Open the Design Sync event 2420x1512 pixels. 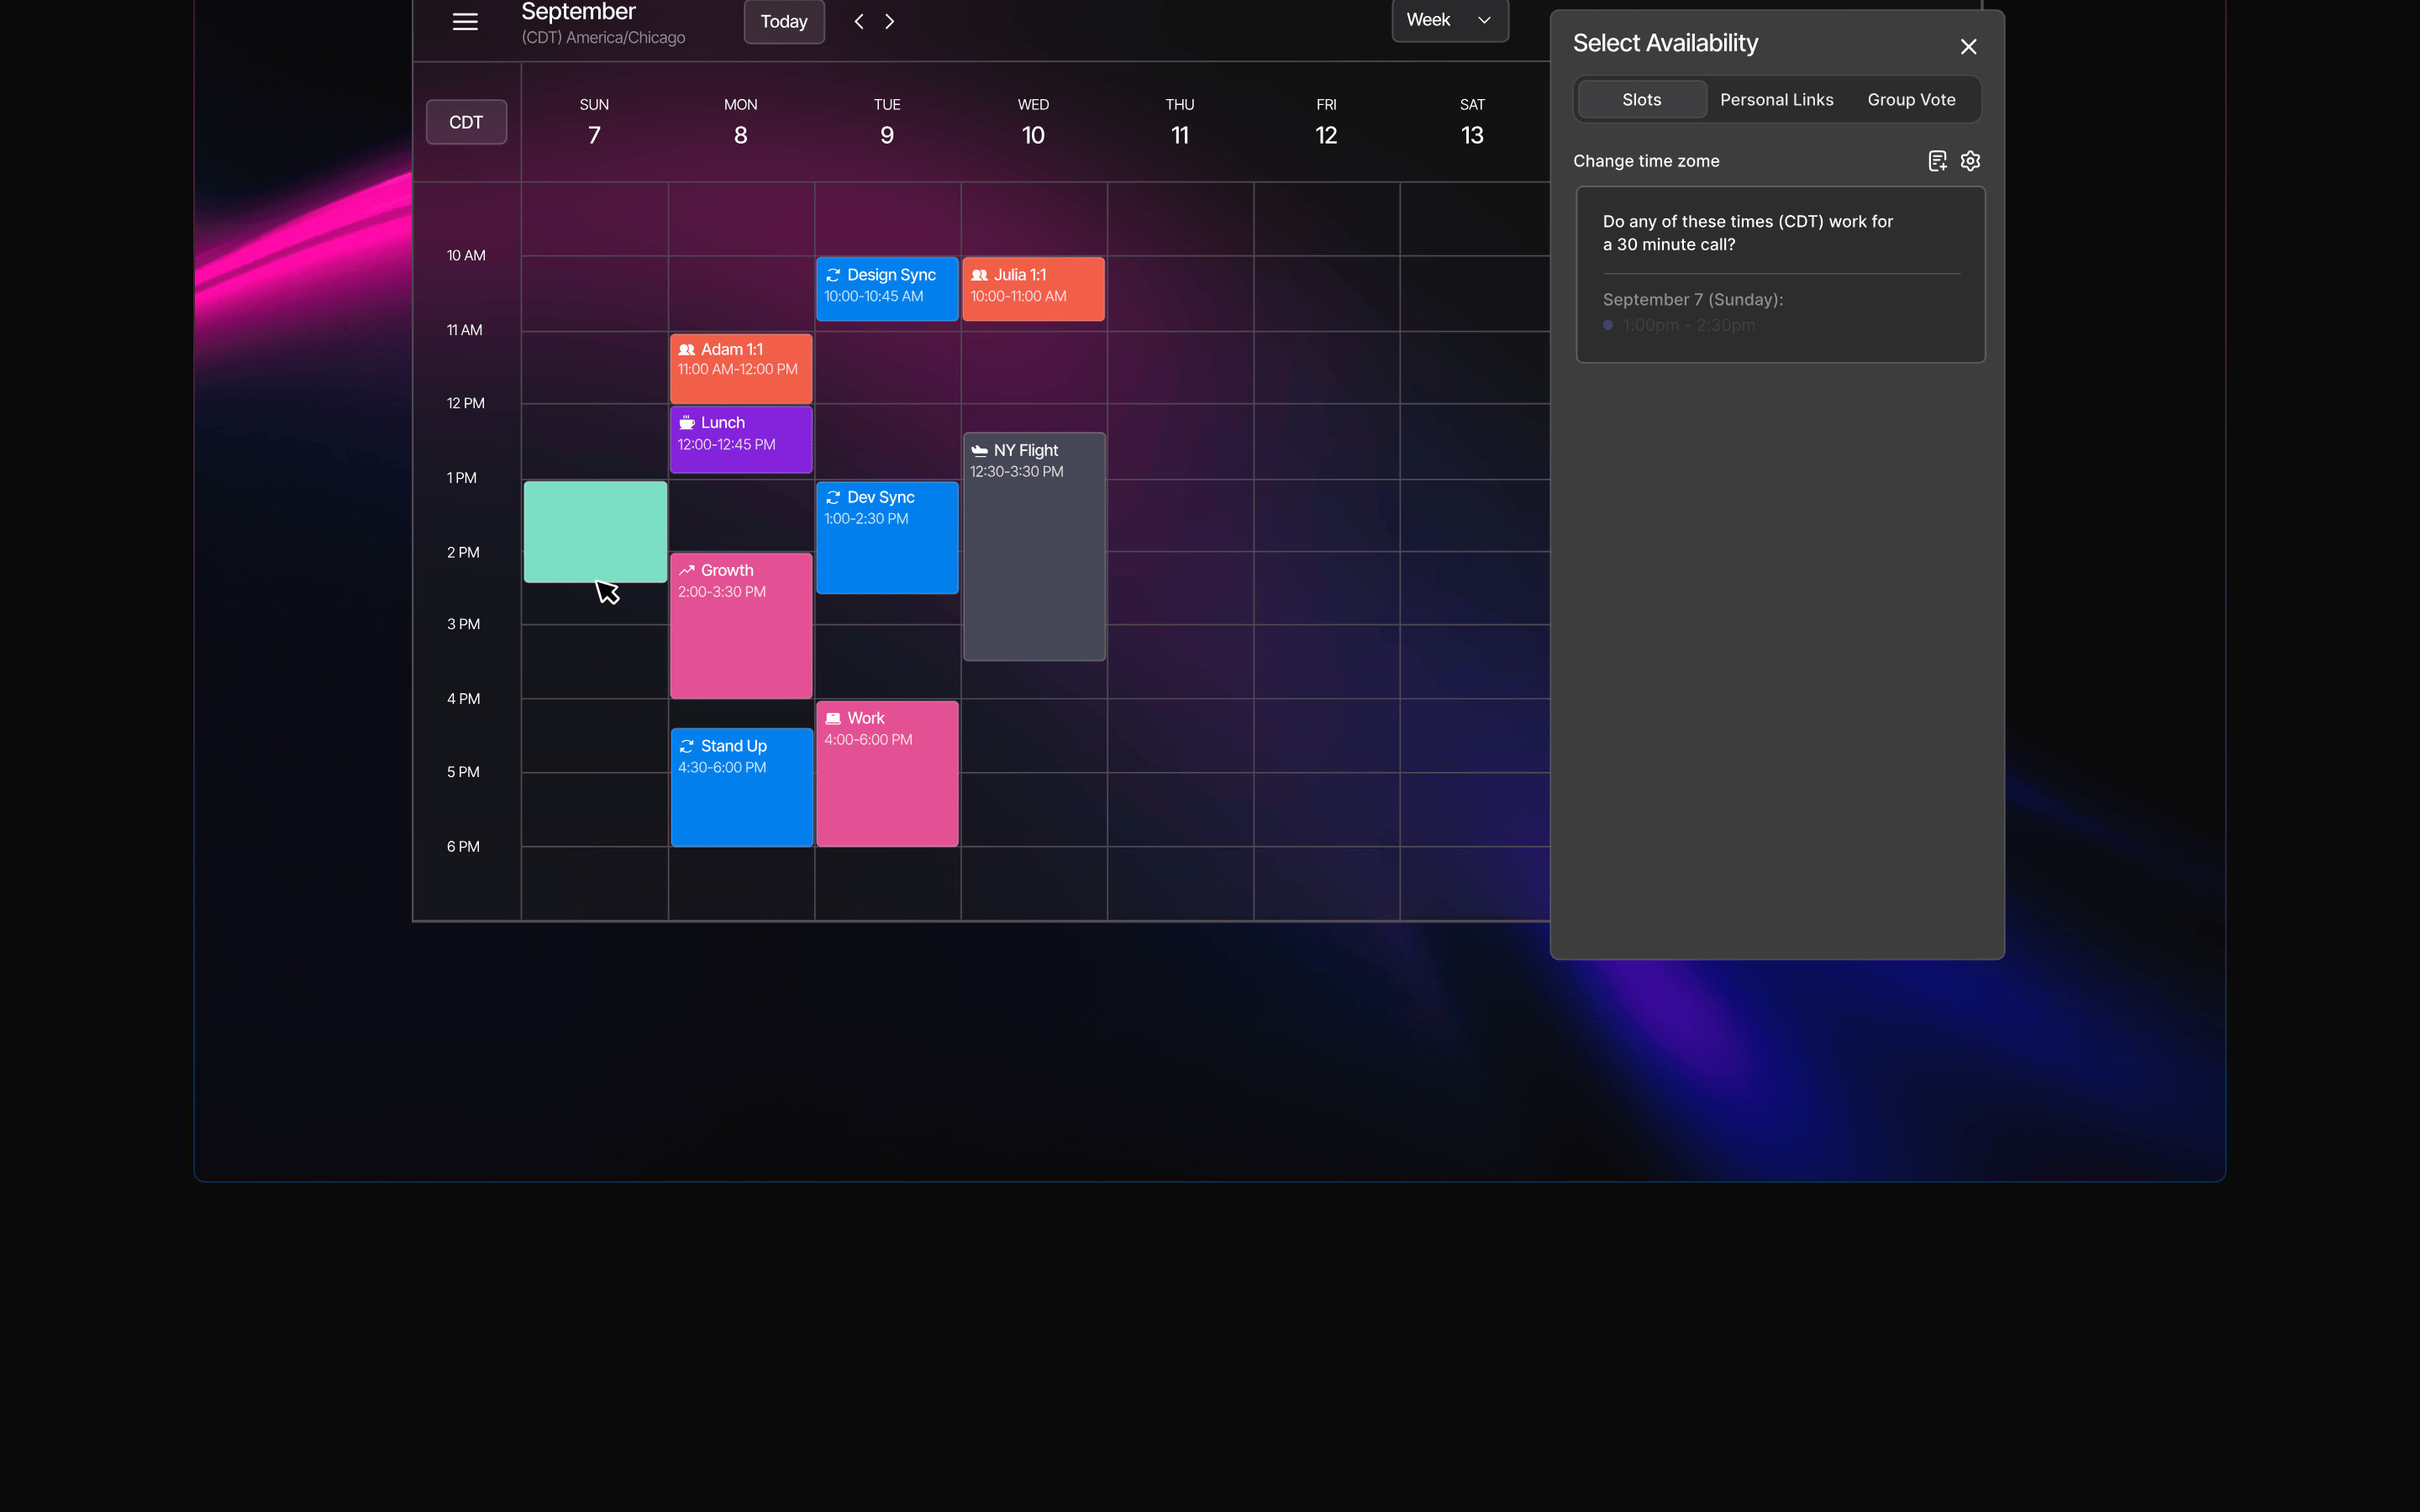[887, 288]
